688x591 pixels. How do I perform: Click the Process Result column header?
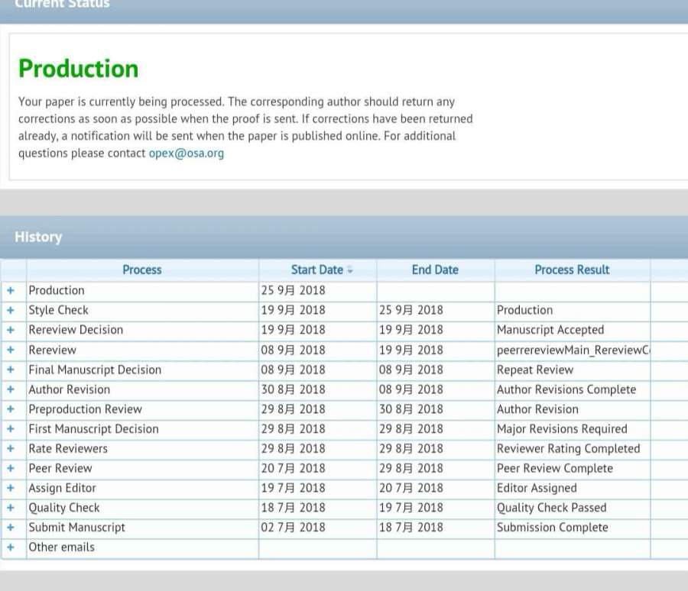point(572,270)
